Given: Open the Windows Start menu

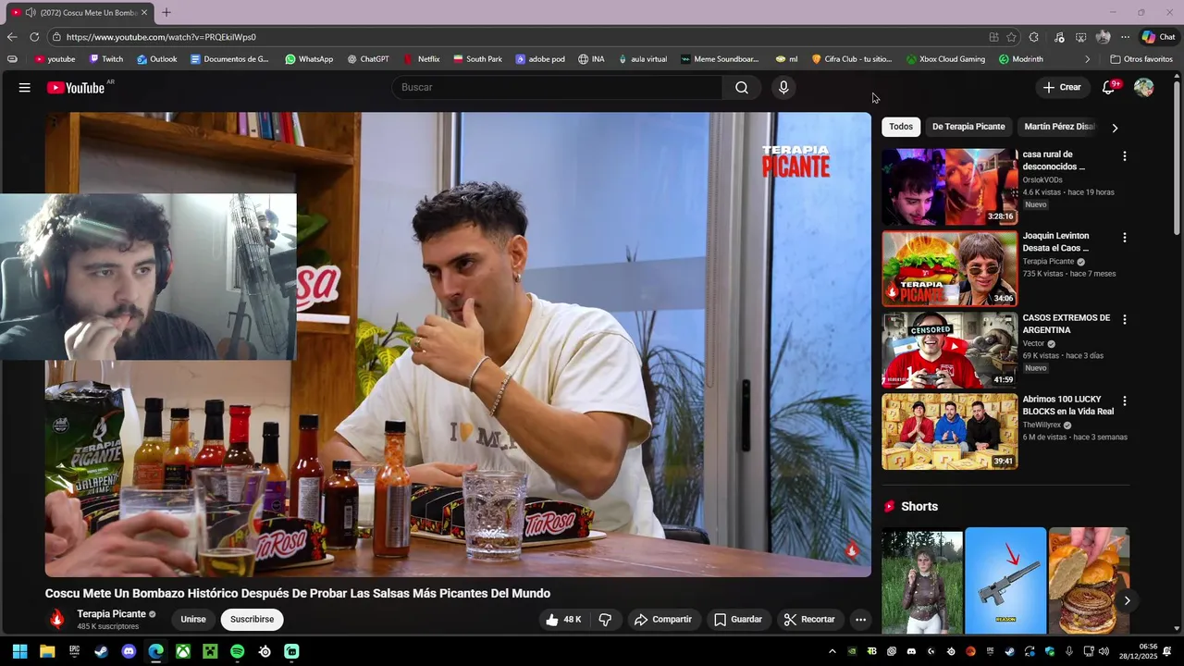Looking at the screenshot, I should [19, 651].
